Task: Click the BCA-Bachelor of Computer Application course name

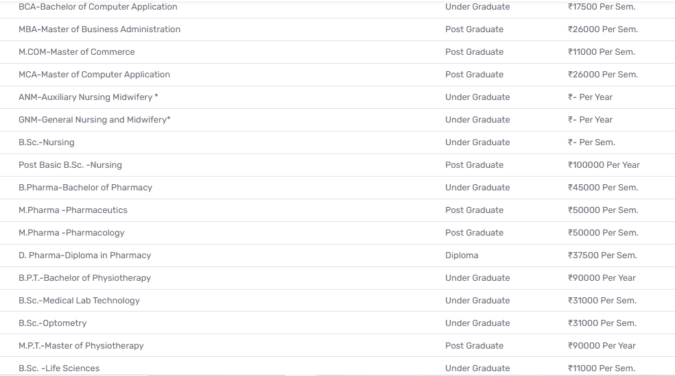Action: point(97,7)
